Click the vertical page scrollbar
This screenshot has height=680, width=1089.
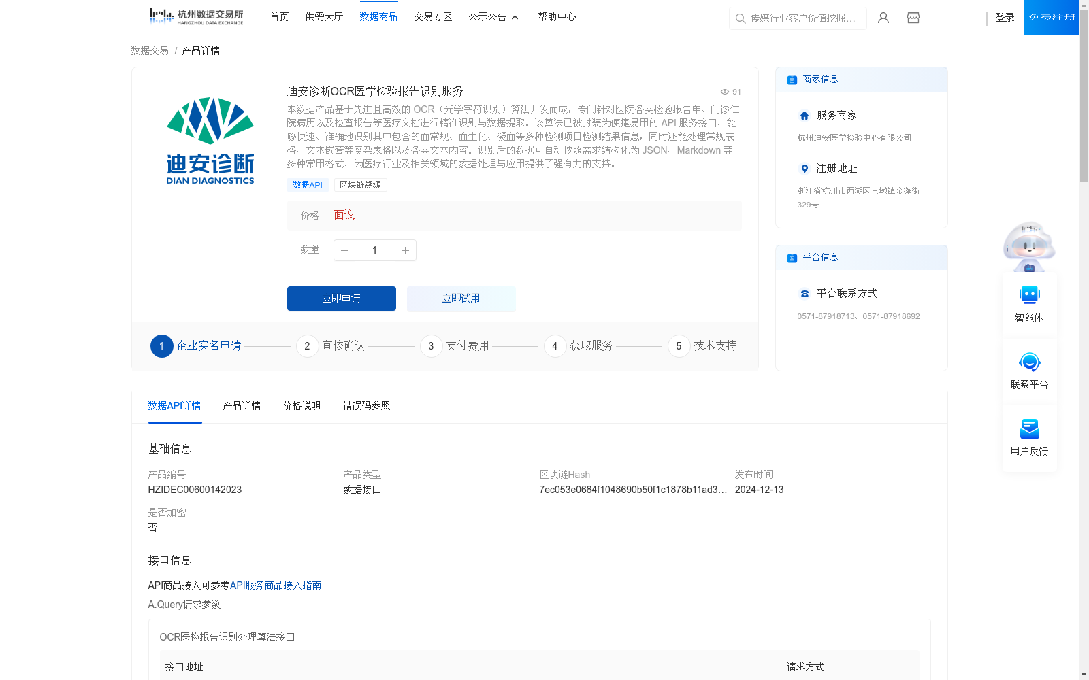tap(1084, 95)
